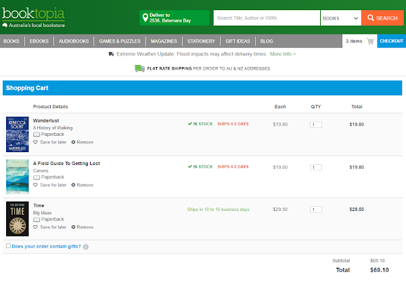Open the STATIONERY menu
Viewport: 406px width, 284px height.
201,41
